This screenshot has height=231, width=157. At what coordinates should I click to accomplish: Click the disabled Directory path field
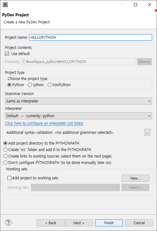[78, 62]
